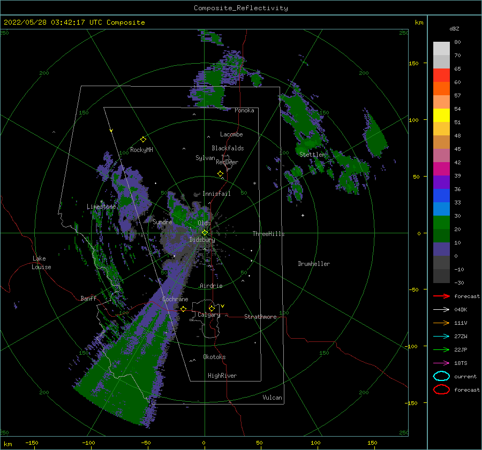The height and width of the screenshot is (450, 482).
Task: Click the Olds label
Action: pyautogui.click(x=204, y=223)
